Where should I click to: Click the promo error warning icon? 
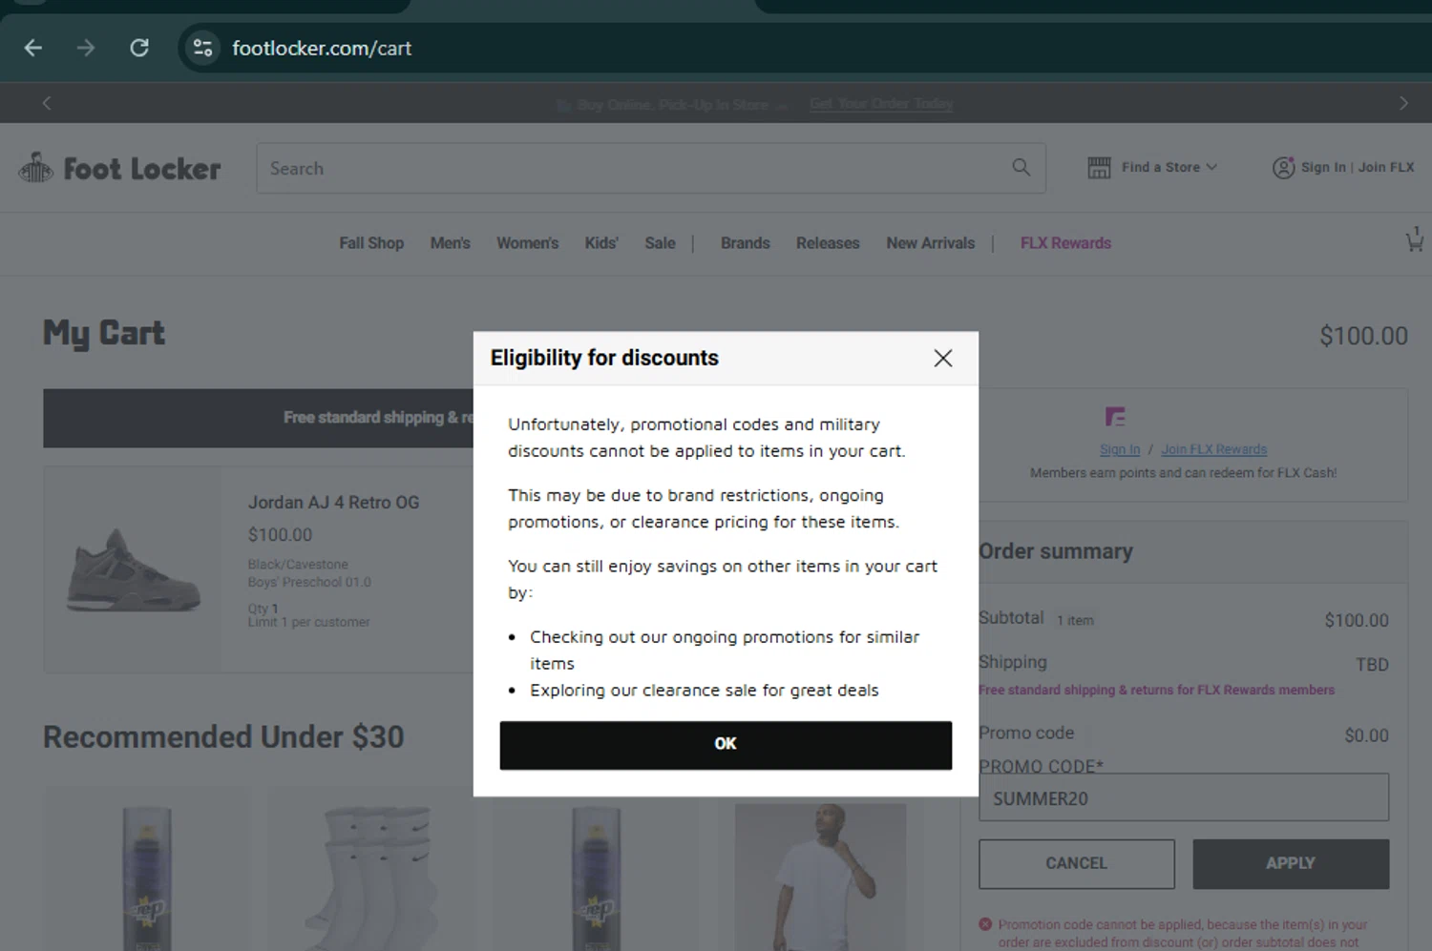tap(985, 924)
